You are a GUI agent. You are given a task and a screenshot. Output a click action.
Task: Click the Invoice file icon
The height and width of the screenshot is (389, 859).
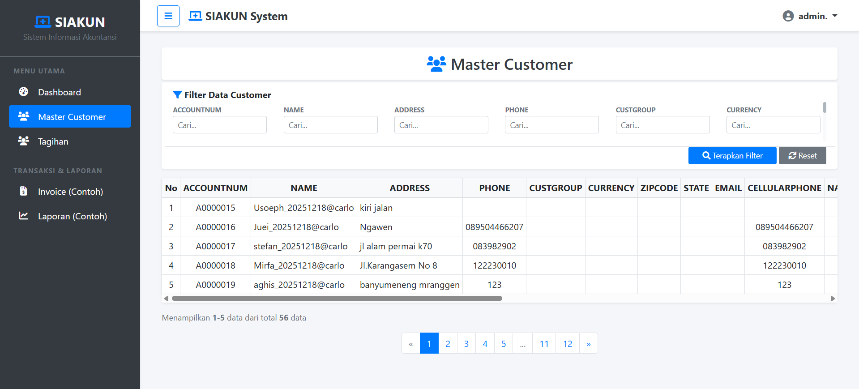pyautogui.click(x=24, y=191)
